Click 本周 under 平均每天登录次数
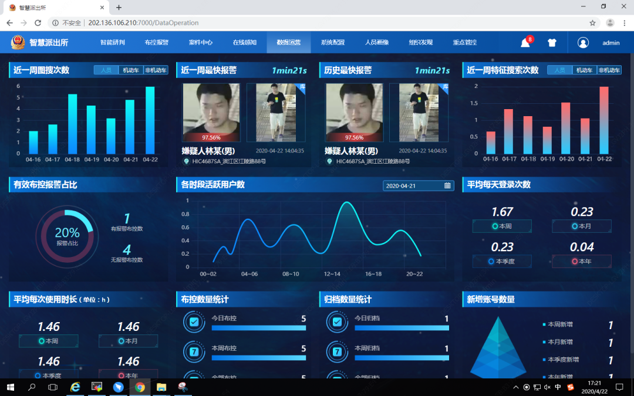This screenshot has width=634, height=396. 502,226
